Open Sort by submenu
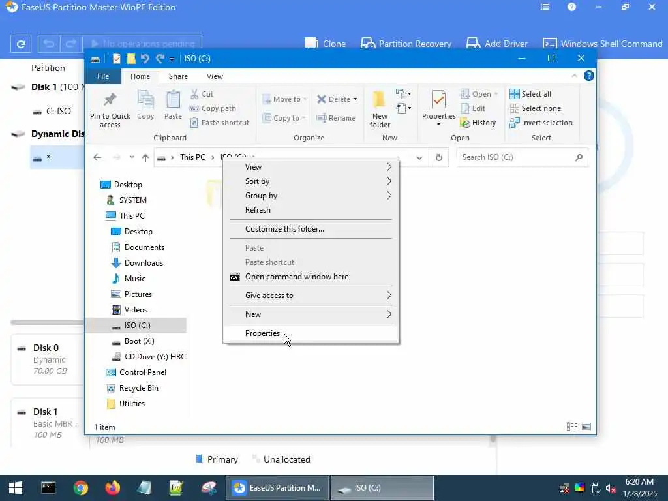This screenshot has height=501, width=668. [311, 181]
